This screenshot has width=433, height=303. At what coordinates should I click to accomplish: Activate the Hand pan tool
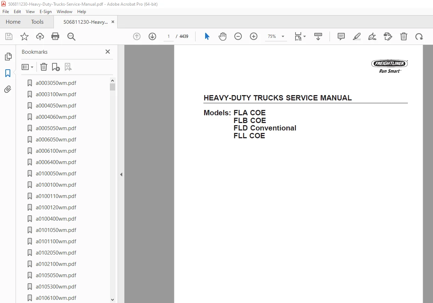[x=223, y=36]
